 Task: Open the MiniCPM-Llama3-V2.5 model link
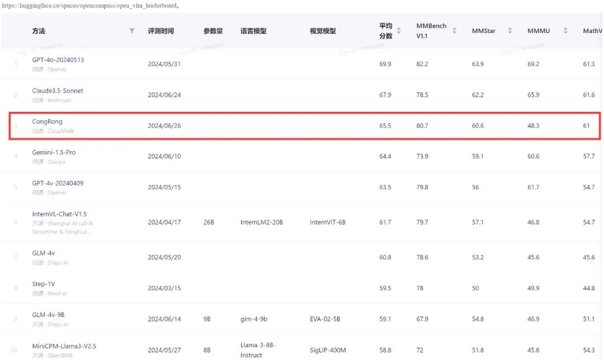[64, 346]
